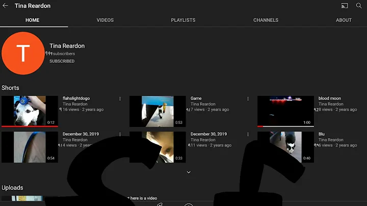Click the Uploads section heading

(12, 188)
